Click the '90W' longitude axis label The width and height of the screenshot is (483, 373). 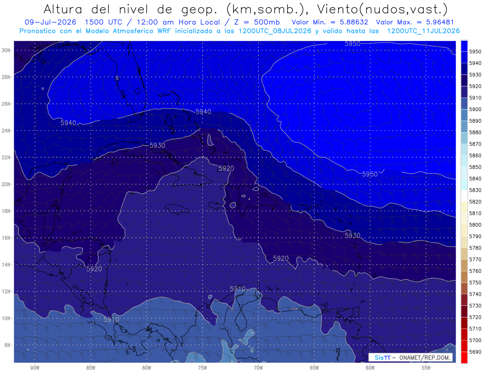[x=35, y=368]
